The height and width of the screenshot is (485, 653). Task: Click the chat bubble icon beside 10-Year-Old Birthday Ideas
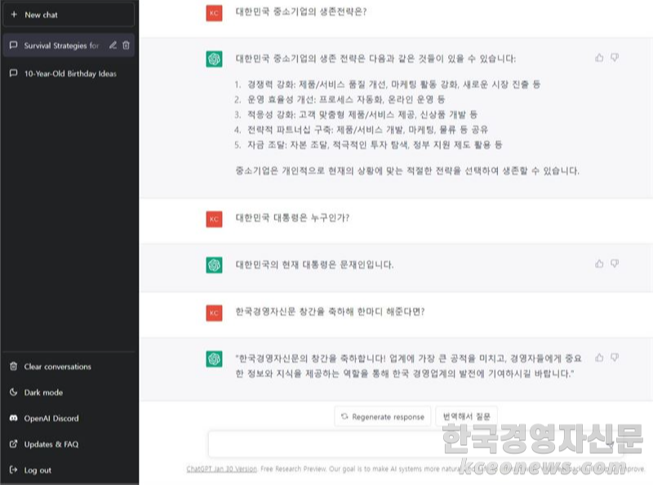pyautogui.click(x=13, y=73)
